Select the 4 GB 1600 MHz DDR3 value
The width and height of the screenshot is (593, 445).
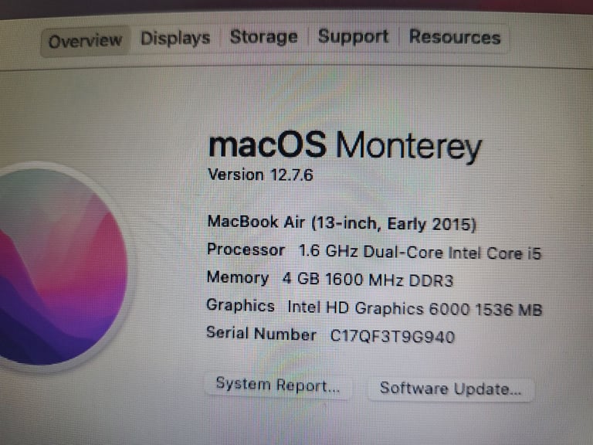[x=368, y=280]
